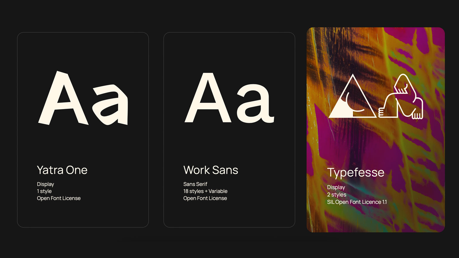Open the Typefesse font card glyph artwork
This screenshot has width=459, height=258.
tap(376, 96)
